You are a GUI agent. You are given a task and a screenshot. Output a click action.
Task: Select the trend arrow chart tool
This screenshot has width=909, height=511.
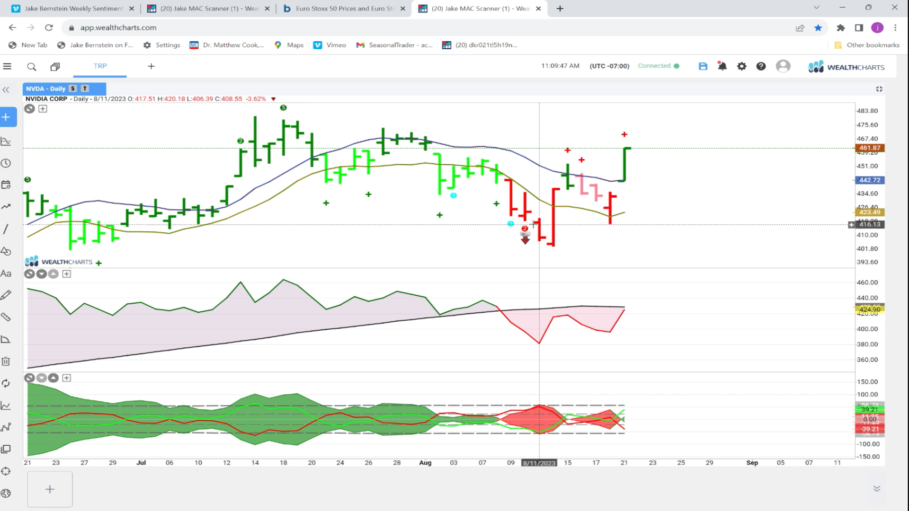[x=6, y=207]
